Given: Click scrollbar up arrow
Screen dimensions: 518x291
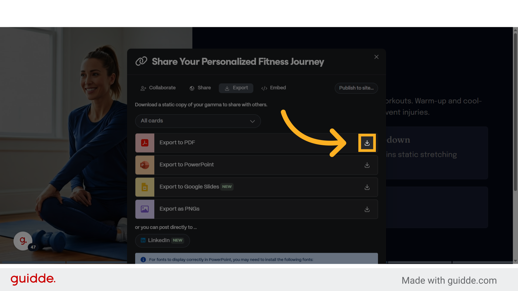Looking at the screenshot, I should coord(515,30).
